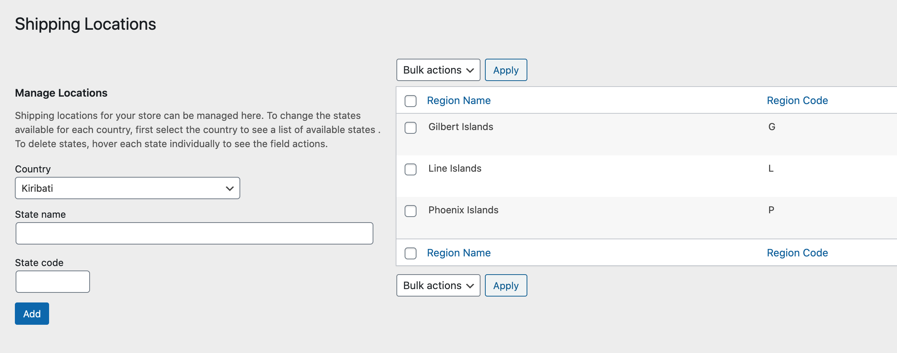Screen dimensions: 897x353
Task: Open the bottom Bulk actions dropdown
Action: point(438,285)
